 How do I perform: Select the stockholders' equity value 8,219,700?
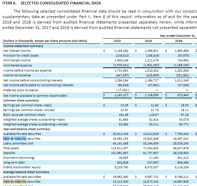pyautogui.click(x=121, y=167)
